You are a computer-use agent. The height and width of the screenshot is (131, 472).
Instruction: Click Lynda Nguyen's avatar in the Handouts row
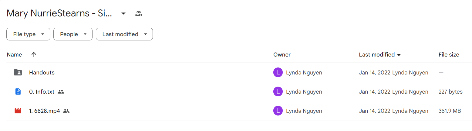tap(278, 72)
